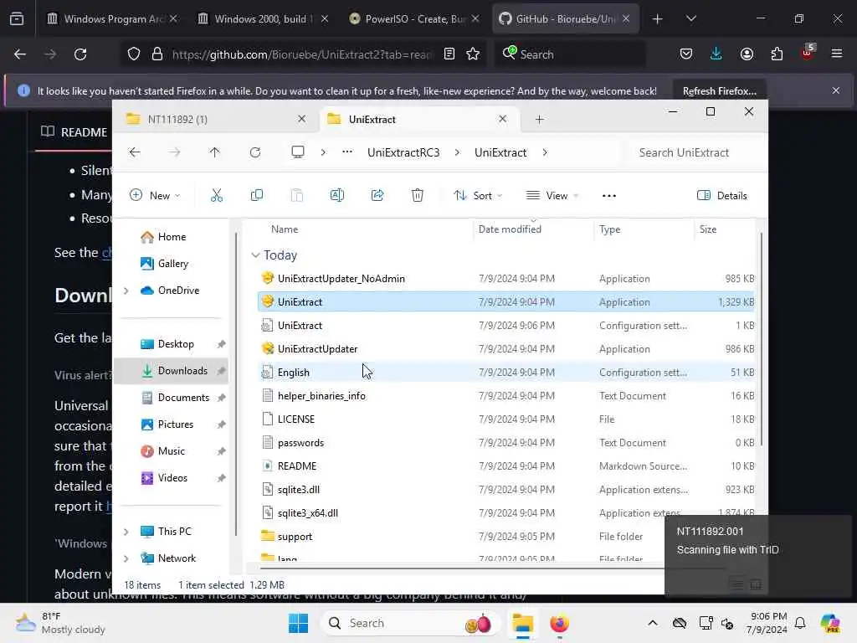The height and width of the screenshot is (643, 857).
Task: Go up one folder level in Explorer
Action: (214, 152)
